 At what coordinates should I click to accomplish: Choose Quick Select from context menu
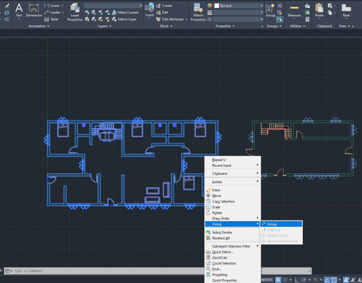233,252
